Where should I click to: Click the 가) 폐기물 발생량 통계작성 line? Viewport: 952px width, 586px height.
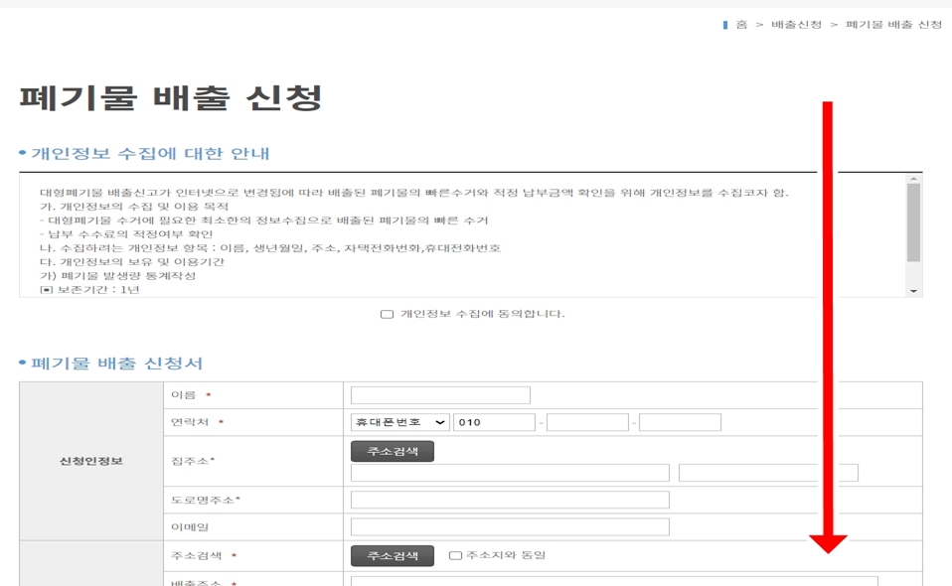point(118,276)
